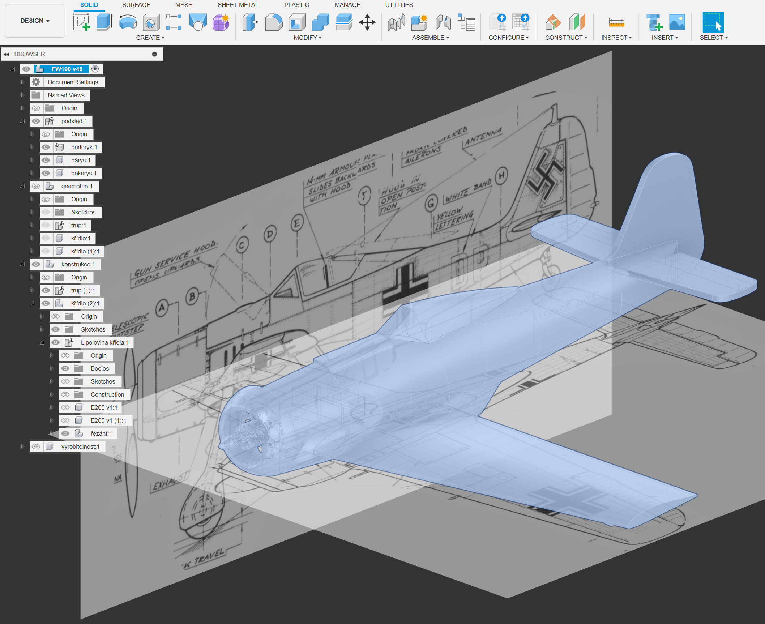Screen dimensions: 765x624
Task: Toggle visibility of the Bodies folder
Action: tap(65, 368)
